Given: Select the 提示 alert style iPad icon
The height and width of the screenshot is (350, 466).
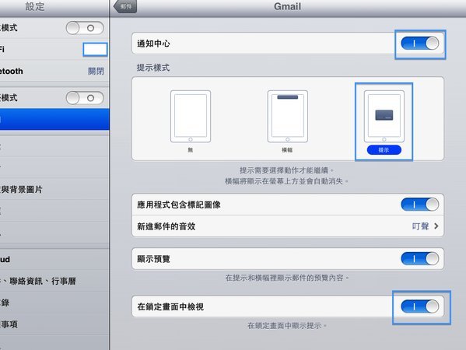Looking at the screenshot, I should [384, 117].
